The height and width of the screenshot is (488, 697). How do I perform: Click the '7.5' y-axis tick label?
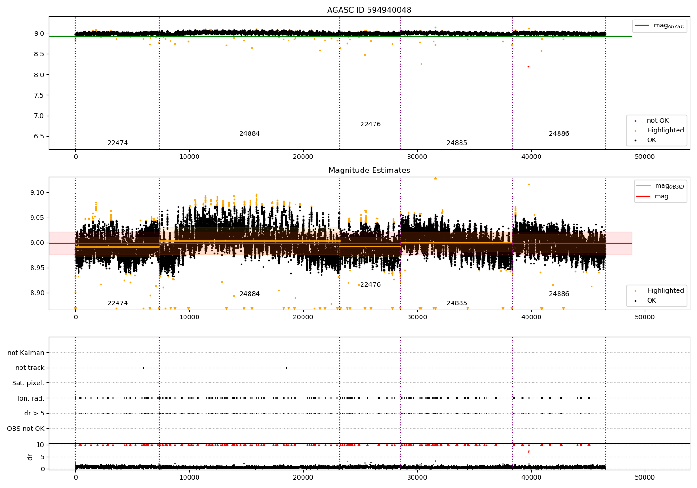[x=39, y=95]
